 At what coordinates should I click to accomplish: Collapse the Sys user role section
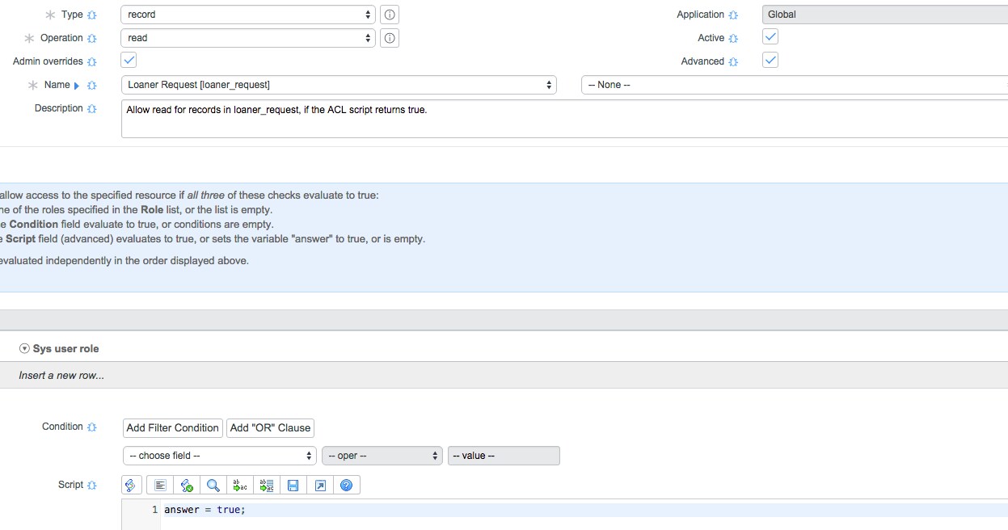[x=24, y=349]
